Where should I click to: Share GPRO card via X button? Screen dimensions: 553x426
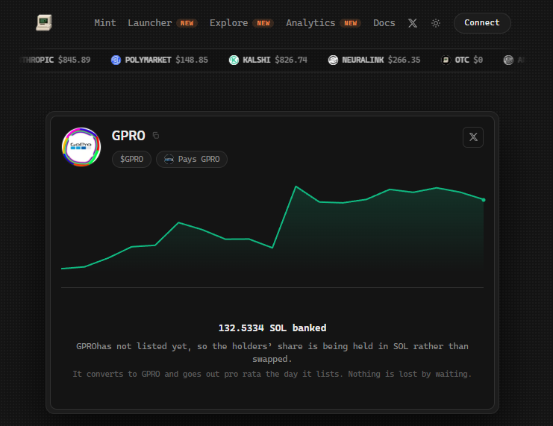[x=473, y=137]
